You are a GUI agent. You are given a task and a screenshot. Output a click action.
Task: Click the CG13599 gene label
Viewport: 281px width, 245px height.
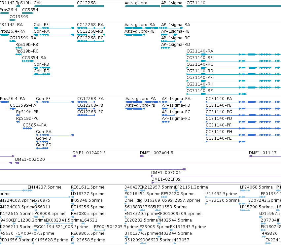pyautogui.click(x=19, y=17)
